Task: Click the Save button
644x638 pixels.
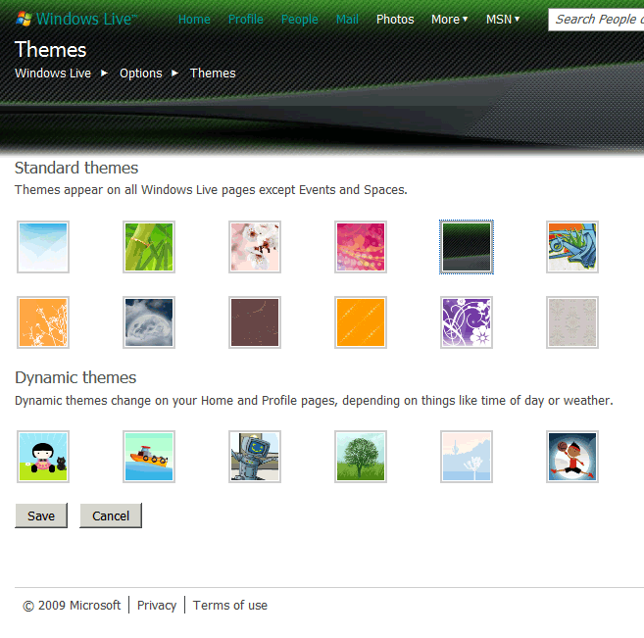Action: pos(41,516)
